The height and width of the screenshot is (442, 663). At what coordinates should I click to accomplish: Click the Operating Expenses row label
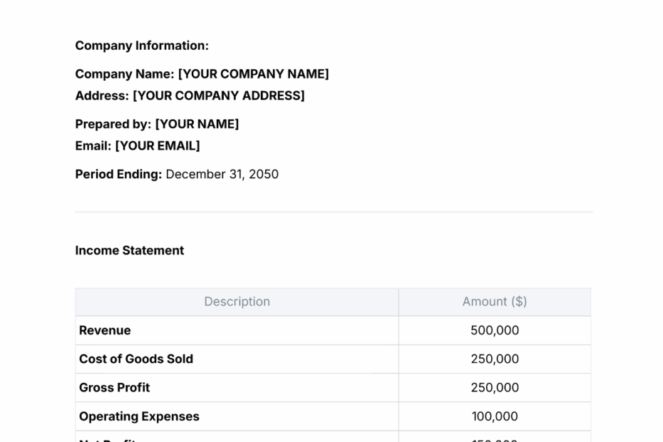[138, 416]
